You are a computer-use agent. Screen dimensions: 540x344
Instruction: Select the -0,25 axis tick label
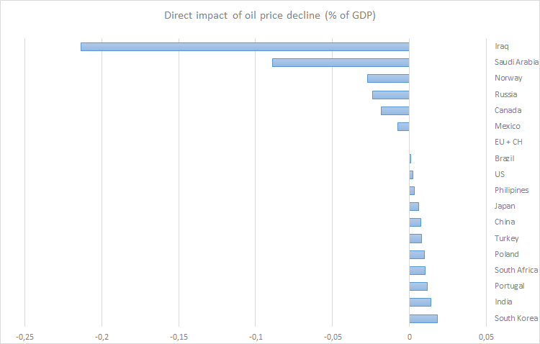pos(24,337)
